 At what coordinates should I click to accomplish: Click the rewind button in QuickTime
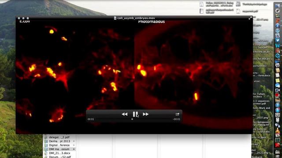coord(124,114)
